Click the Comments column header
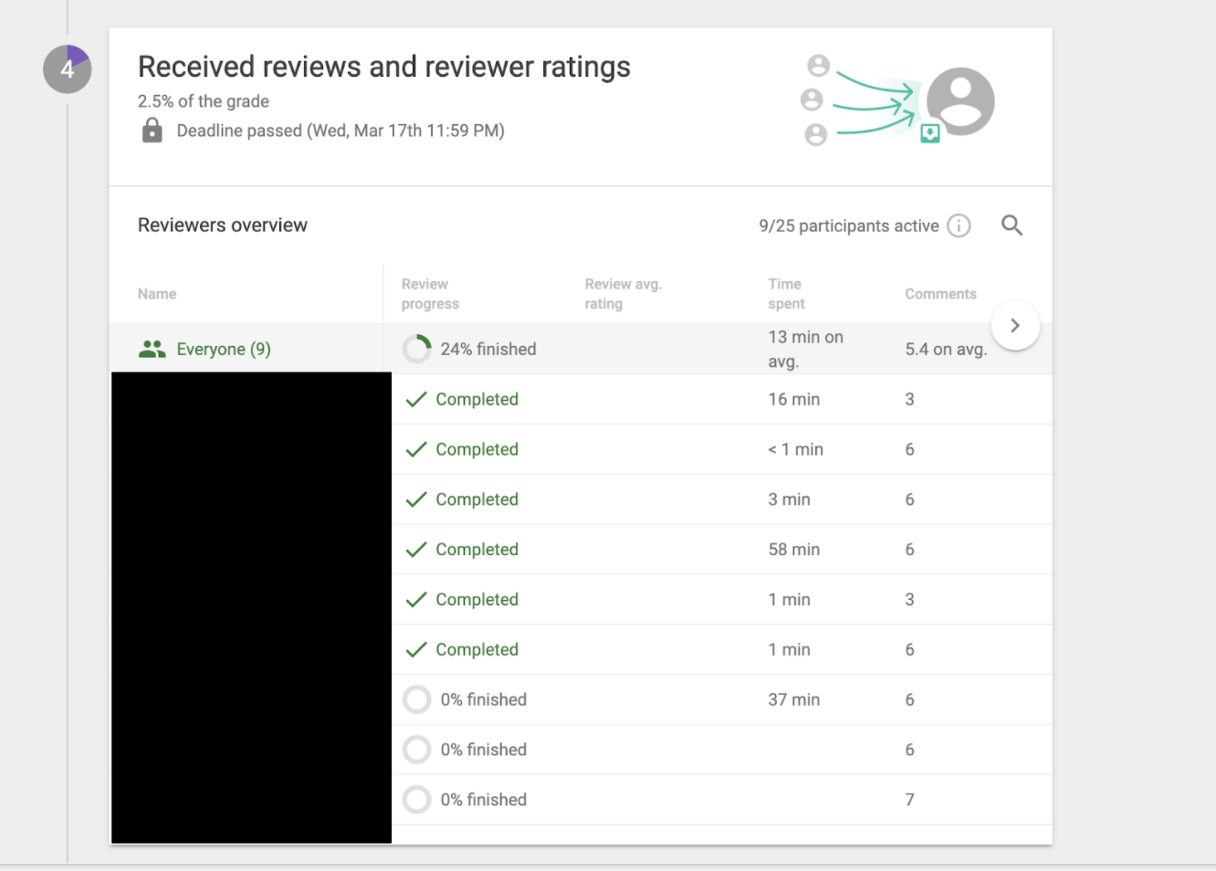 (940, 294)
